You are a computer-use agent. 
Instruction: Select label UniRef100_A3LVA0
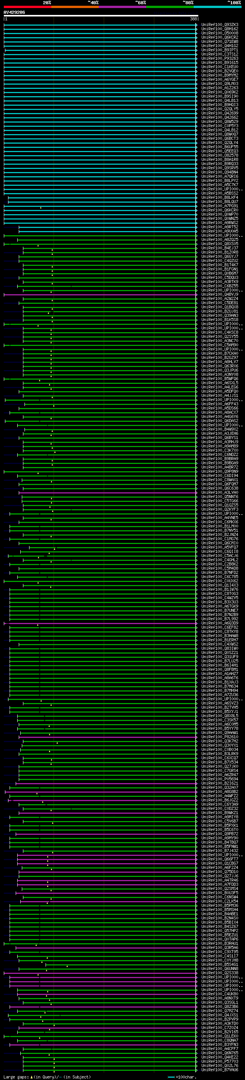click(220, 493)
